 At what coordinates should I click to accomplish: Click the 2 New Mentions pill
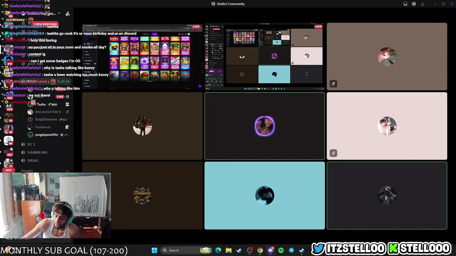click(45, 24)
